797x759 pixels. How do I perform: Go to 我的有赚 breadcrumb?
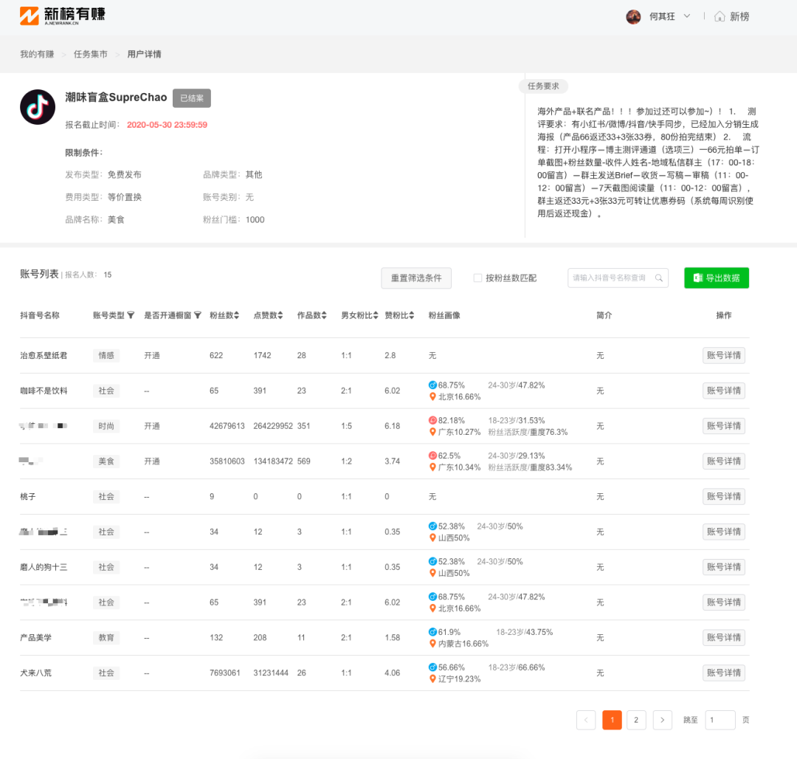37,55
